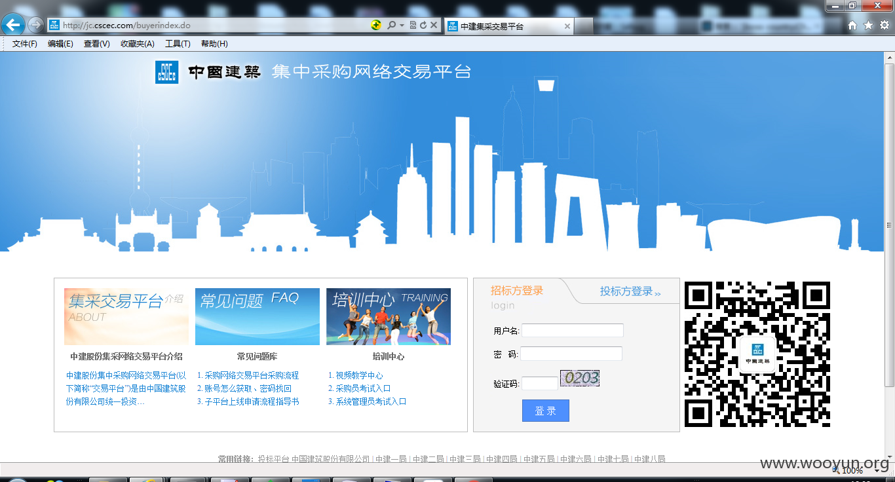Open 中建一局 footer link
This screenshot has width=895, height=482.
[391, 459]
